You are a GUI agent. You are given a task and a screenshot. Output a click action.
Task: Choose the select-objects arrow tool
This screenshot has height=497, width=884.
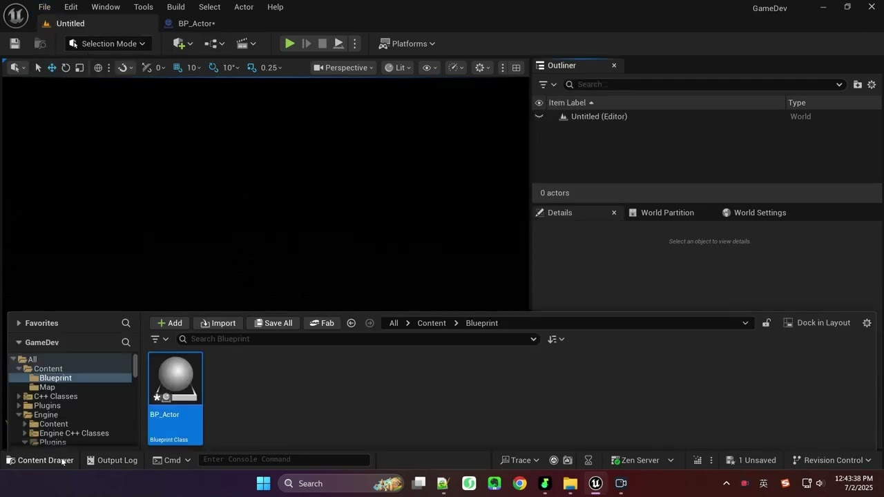pos(38,68)
